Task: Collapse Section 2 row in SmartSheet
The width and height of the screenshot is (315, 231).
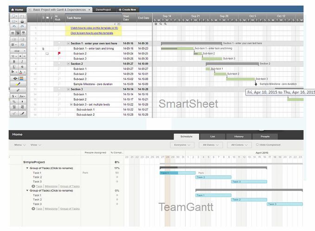Action: [68, 64]
